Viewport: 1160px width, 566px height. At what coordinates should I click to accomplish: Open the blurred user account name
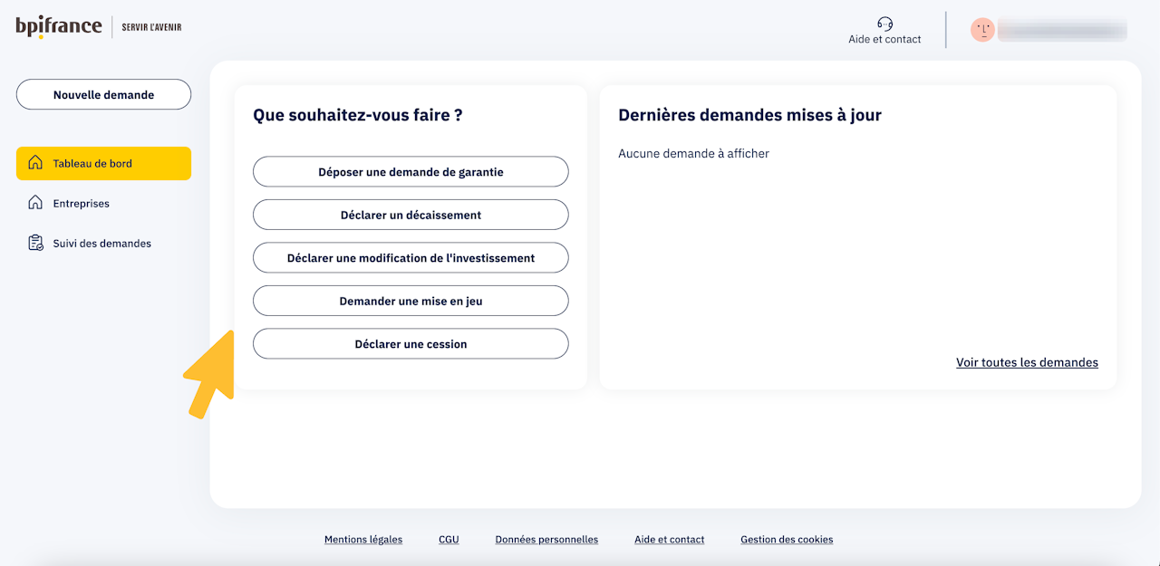[x=1062, y=30]
